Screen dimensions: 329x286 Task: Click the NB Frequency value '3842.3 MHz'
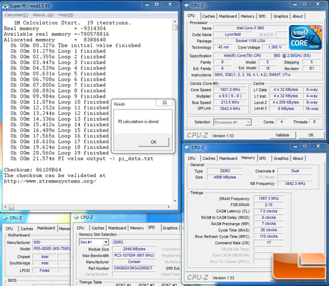click(295, 184)
